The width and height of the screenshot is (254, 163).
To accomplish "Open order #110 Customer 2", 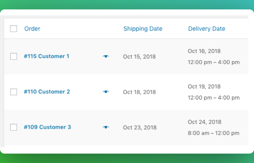I will [47, 92].
